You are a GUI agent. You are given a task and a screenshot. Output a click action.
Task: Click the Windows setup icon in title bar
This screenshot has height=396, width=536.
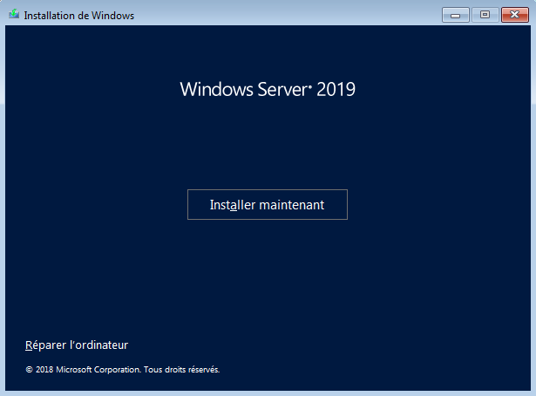coord(14,14)
